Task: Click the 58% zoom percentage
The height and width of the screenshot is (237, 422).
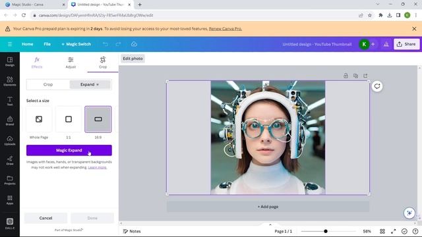Action: 367,231
